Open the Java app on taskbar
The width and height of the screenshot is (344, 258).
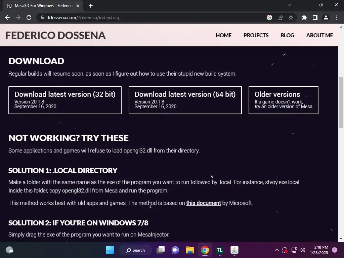[234, 250]
